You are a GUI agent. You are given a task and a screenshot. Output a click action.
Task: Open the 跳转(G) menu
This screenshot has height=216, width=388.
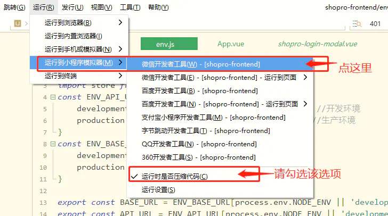click(x=14, y=7)
